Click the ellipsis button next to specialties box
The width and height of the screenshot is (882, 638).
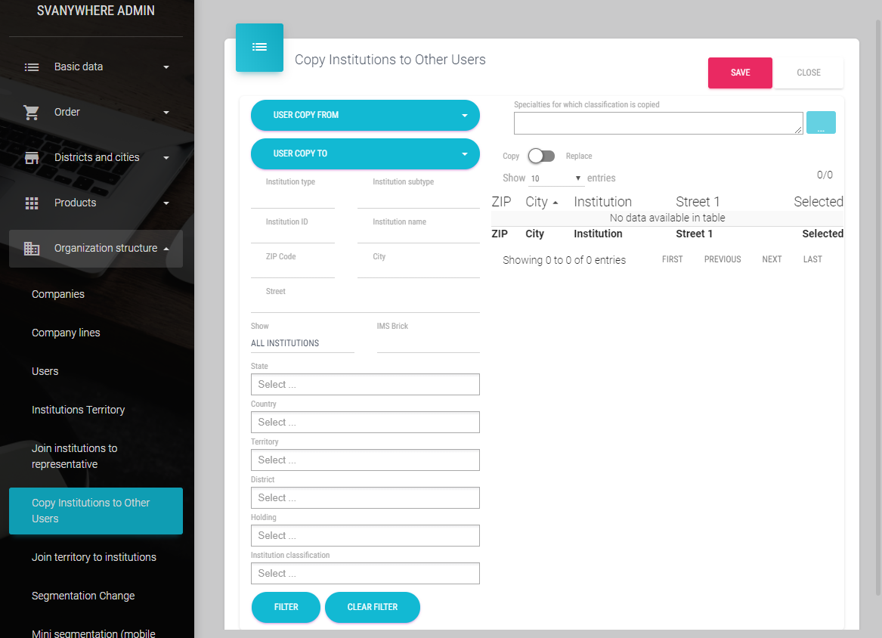tap(821, 123)
